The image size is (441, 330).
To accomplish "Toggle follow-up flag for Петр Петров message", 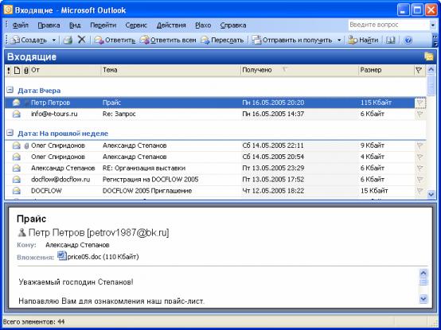I will click(420, 103).
